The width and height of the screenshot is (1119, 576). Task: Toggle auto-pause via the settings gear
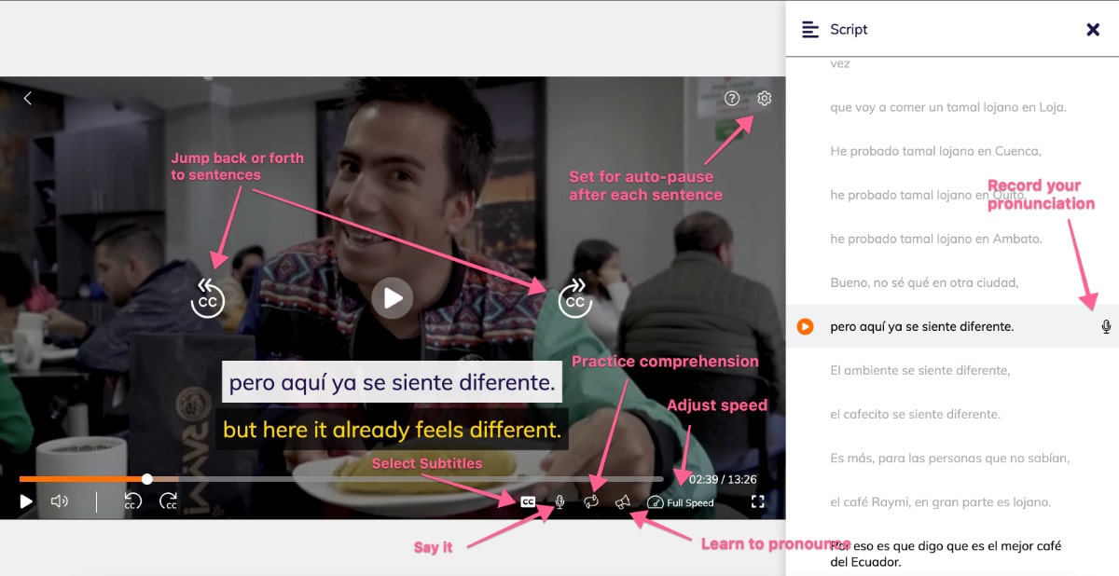[x=764, y=97]
